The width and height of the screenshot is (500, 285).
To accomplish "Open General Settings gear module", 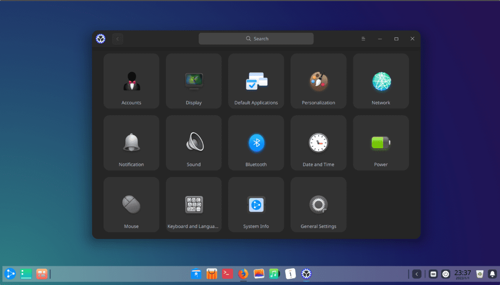I will pos(318,204).
